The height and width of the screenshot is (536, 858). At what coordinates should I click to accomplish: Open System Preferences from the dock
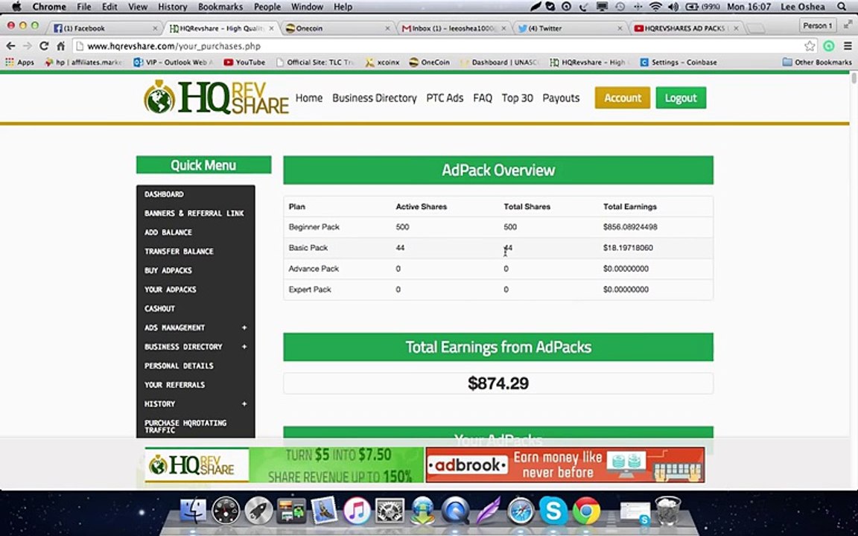pos(390,511)
